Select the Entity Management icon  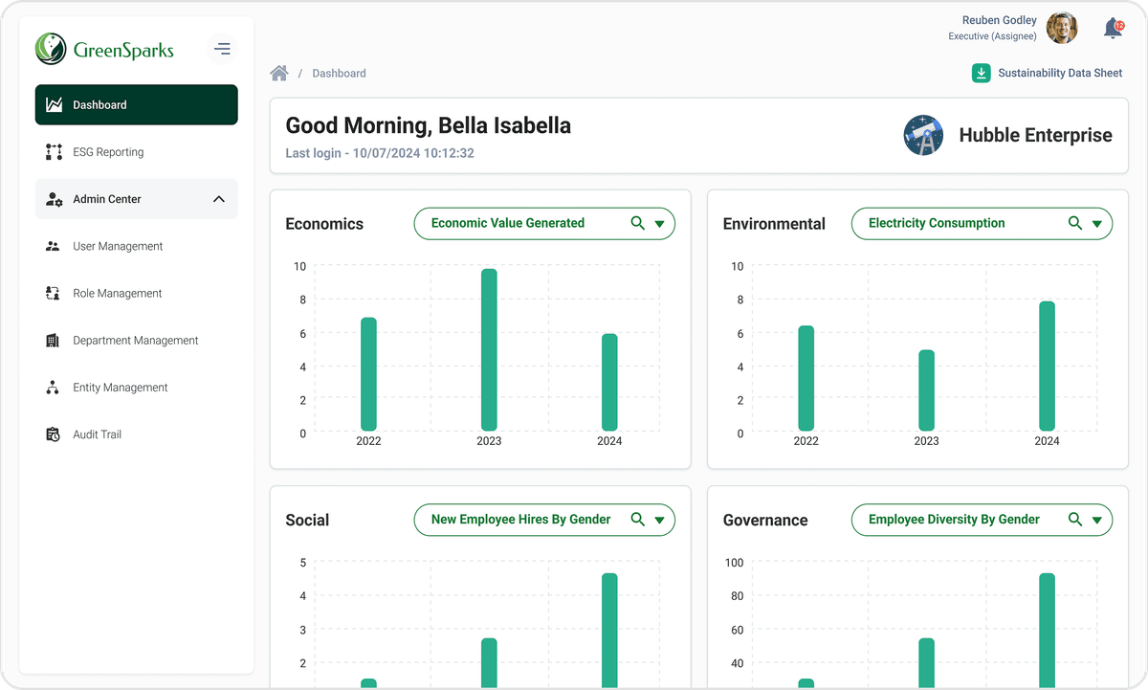click(x=53, y=387)
